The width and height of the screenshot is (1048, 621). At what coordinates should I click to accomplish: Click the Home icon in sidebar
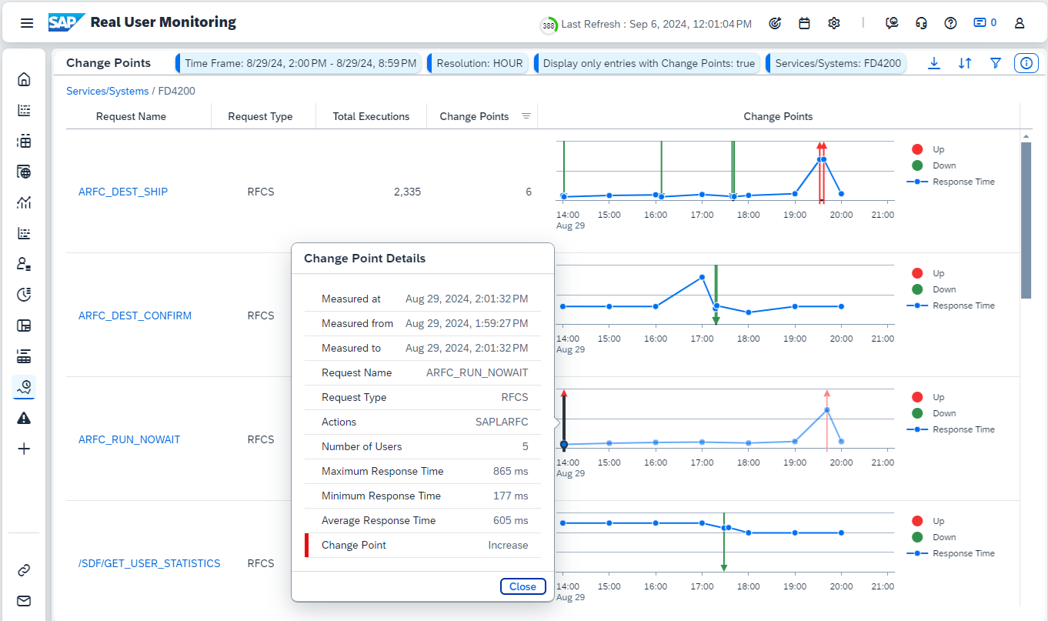click(x=24, y=79)
